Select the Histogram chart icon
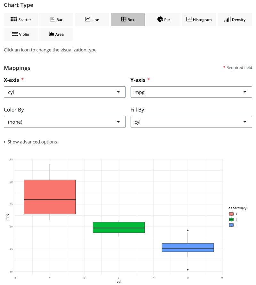Screen dimensions: 256x285 (x=199, y=19)
